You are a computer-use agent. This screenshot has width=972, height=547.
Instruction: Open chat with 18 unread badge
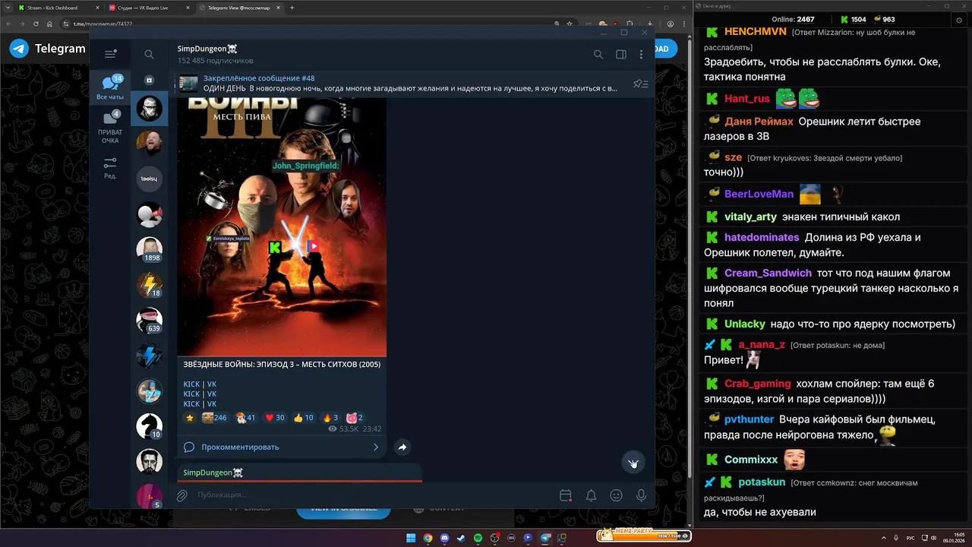coord(150,285)
